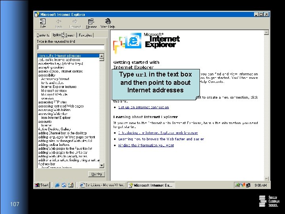Image resolution: width=285 pixels, height=214 pixels.
Task: Switch to Exhibitions Microsoft Internet Explorer taskbar button
Action: coord(103,185)
